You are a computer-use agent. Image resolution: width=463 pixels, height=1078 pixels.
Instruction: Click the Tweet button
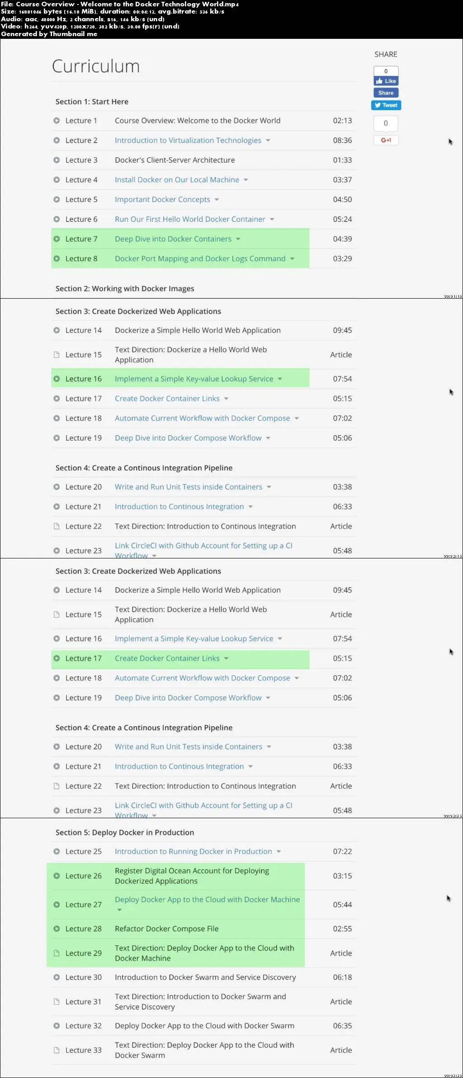pyautogui.click(x=386, y=105)
